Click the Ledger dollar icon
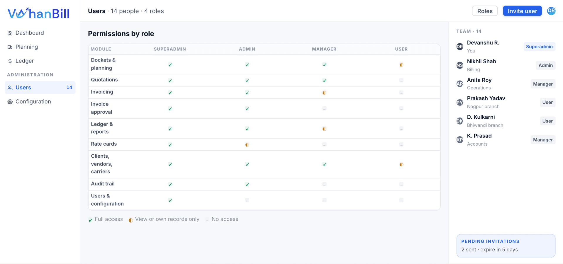The width and height of the screenshot is (563, 264). point(10,61)
